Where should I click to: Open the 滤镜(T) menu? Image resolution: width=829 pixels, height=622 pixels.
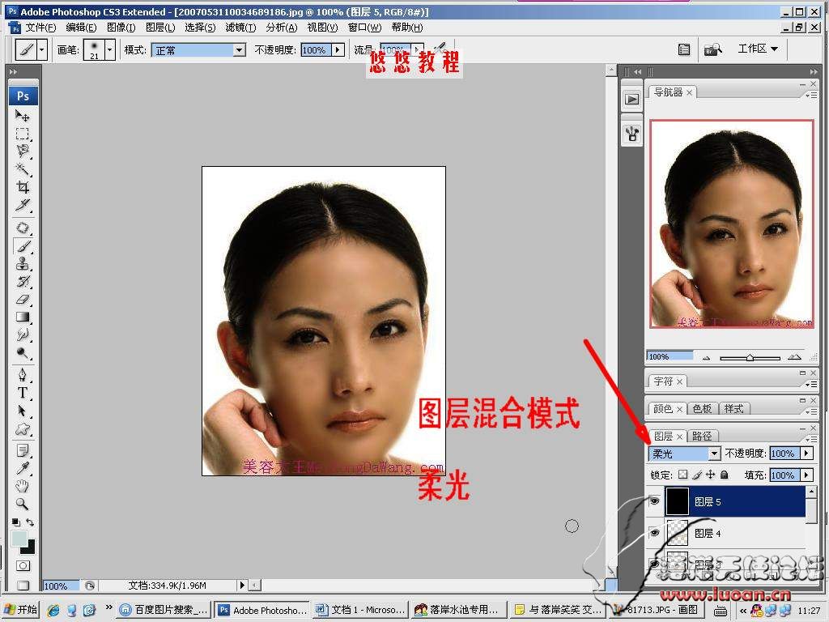coord(240,28)
